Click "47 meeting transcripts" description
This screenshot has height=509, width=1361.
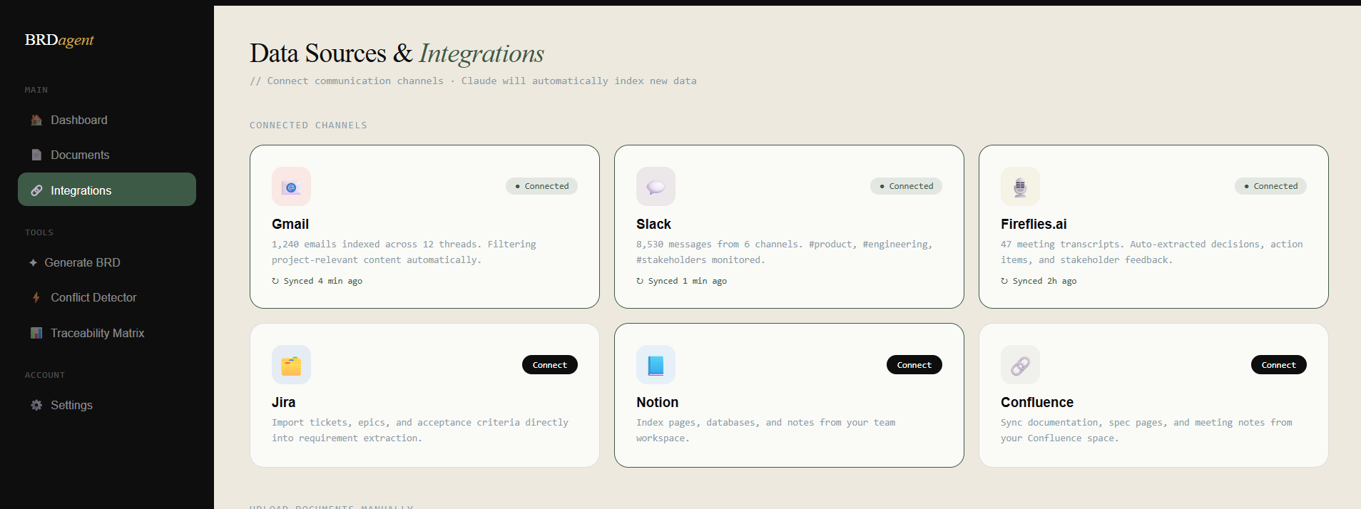tap(1151, 252)
